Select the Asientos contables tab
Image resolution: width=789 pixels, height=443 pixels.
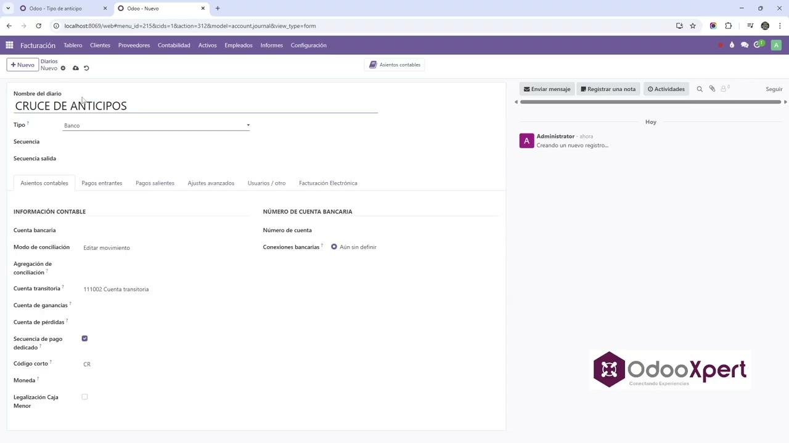tap(44, 183)
